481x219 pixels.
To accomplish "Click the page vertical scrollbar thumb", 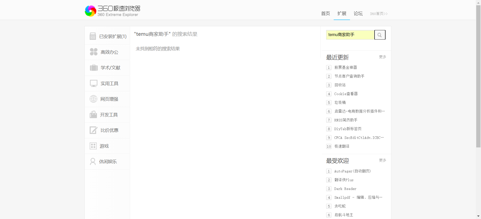I will tap(478, 76).
